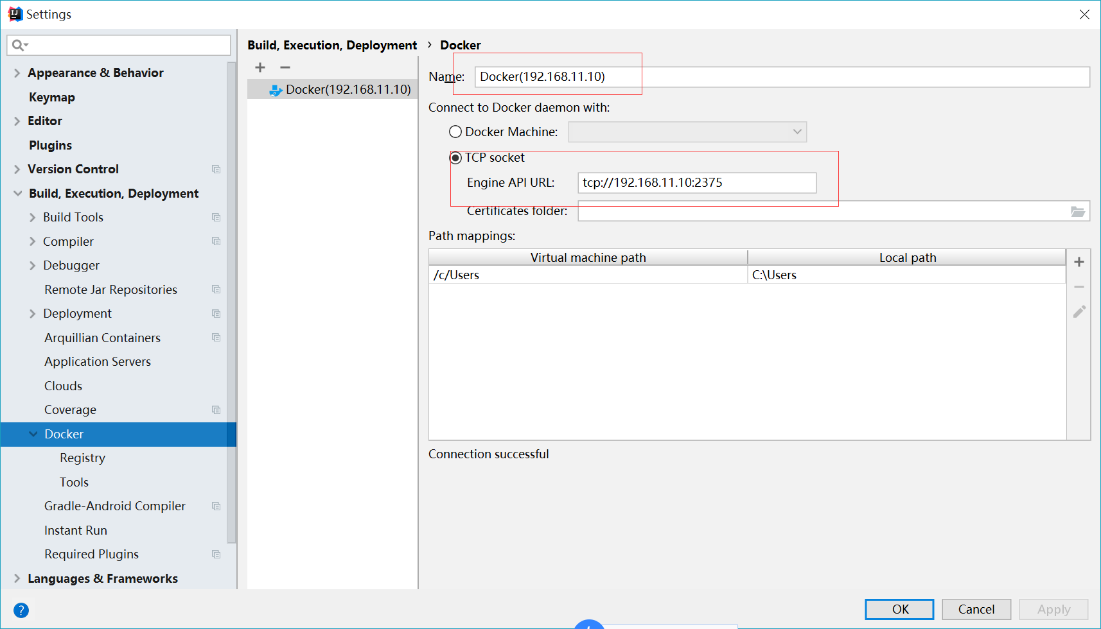Expand the Deployment node
The image size is (1101, 629).
coord(32,314)
